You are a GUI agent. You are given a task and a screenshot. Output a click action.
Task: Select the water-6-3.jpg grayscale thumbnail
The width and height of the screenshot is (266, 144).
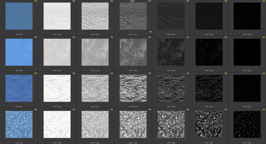(x=133, y=88)
